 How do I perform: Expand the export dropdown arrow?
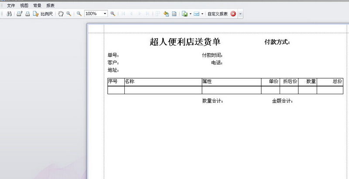[x=191, y=14]
